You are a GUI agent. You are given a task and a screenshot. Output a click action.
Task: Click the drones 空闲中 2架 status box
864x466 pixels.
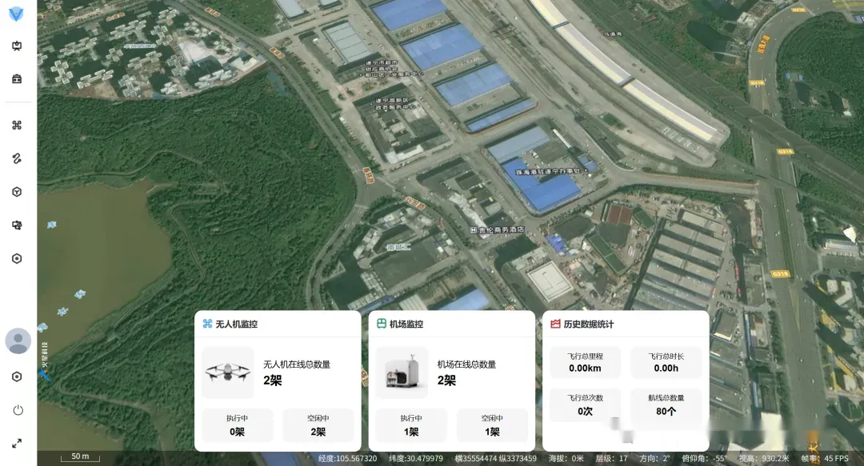(x=318, y=425)
